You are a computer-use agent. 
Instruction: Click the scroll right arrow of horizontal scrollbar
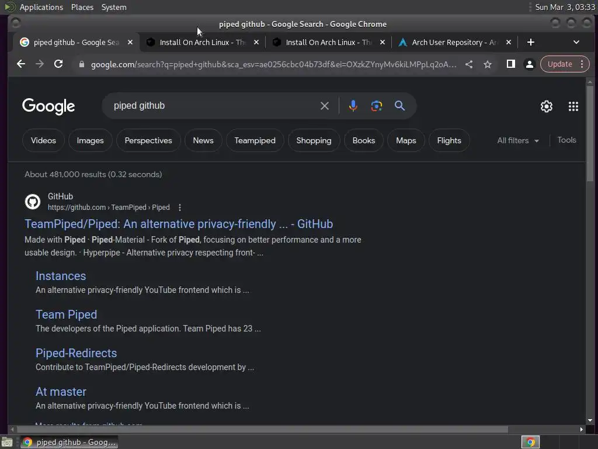pyautogui.click(x=581, y=430)
